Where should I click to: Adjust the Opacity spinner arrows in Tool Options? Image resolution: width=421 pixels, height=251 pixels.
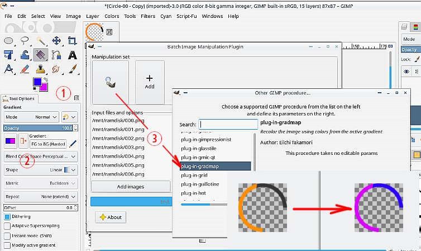(75, 128)
